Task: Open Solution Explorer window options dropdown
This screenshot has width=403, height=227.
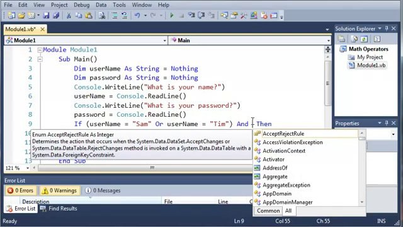Action: click(380, 28)
